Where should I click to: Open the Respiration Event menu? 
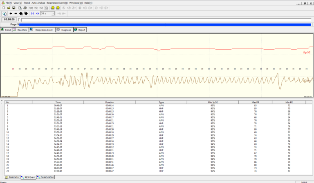57,3
